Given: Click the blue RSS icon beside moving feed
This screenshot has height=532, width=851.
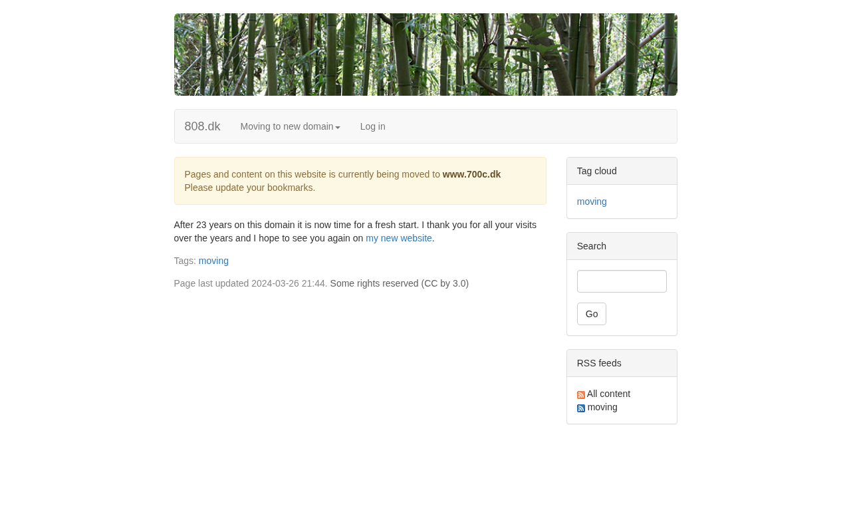Looking at the screenshot, I should (x=580, y=408).
